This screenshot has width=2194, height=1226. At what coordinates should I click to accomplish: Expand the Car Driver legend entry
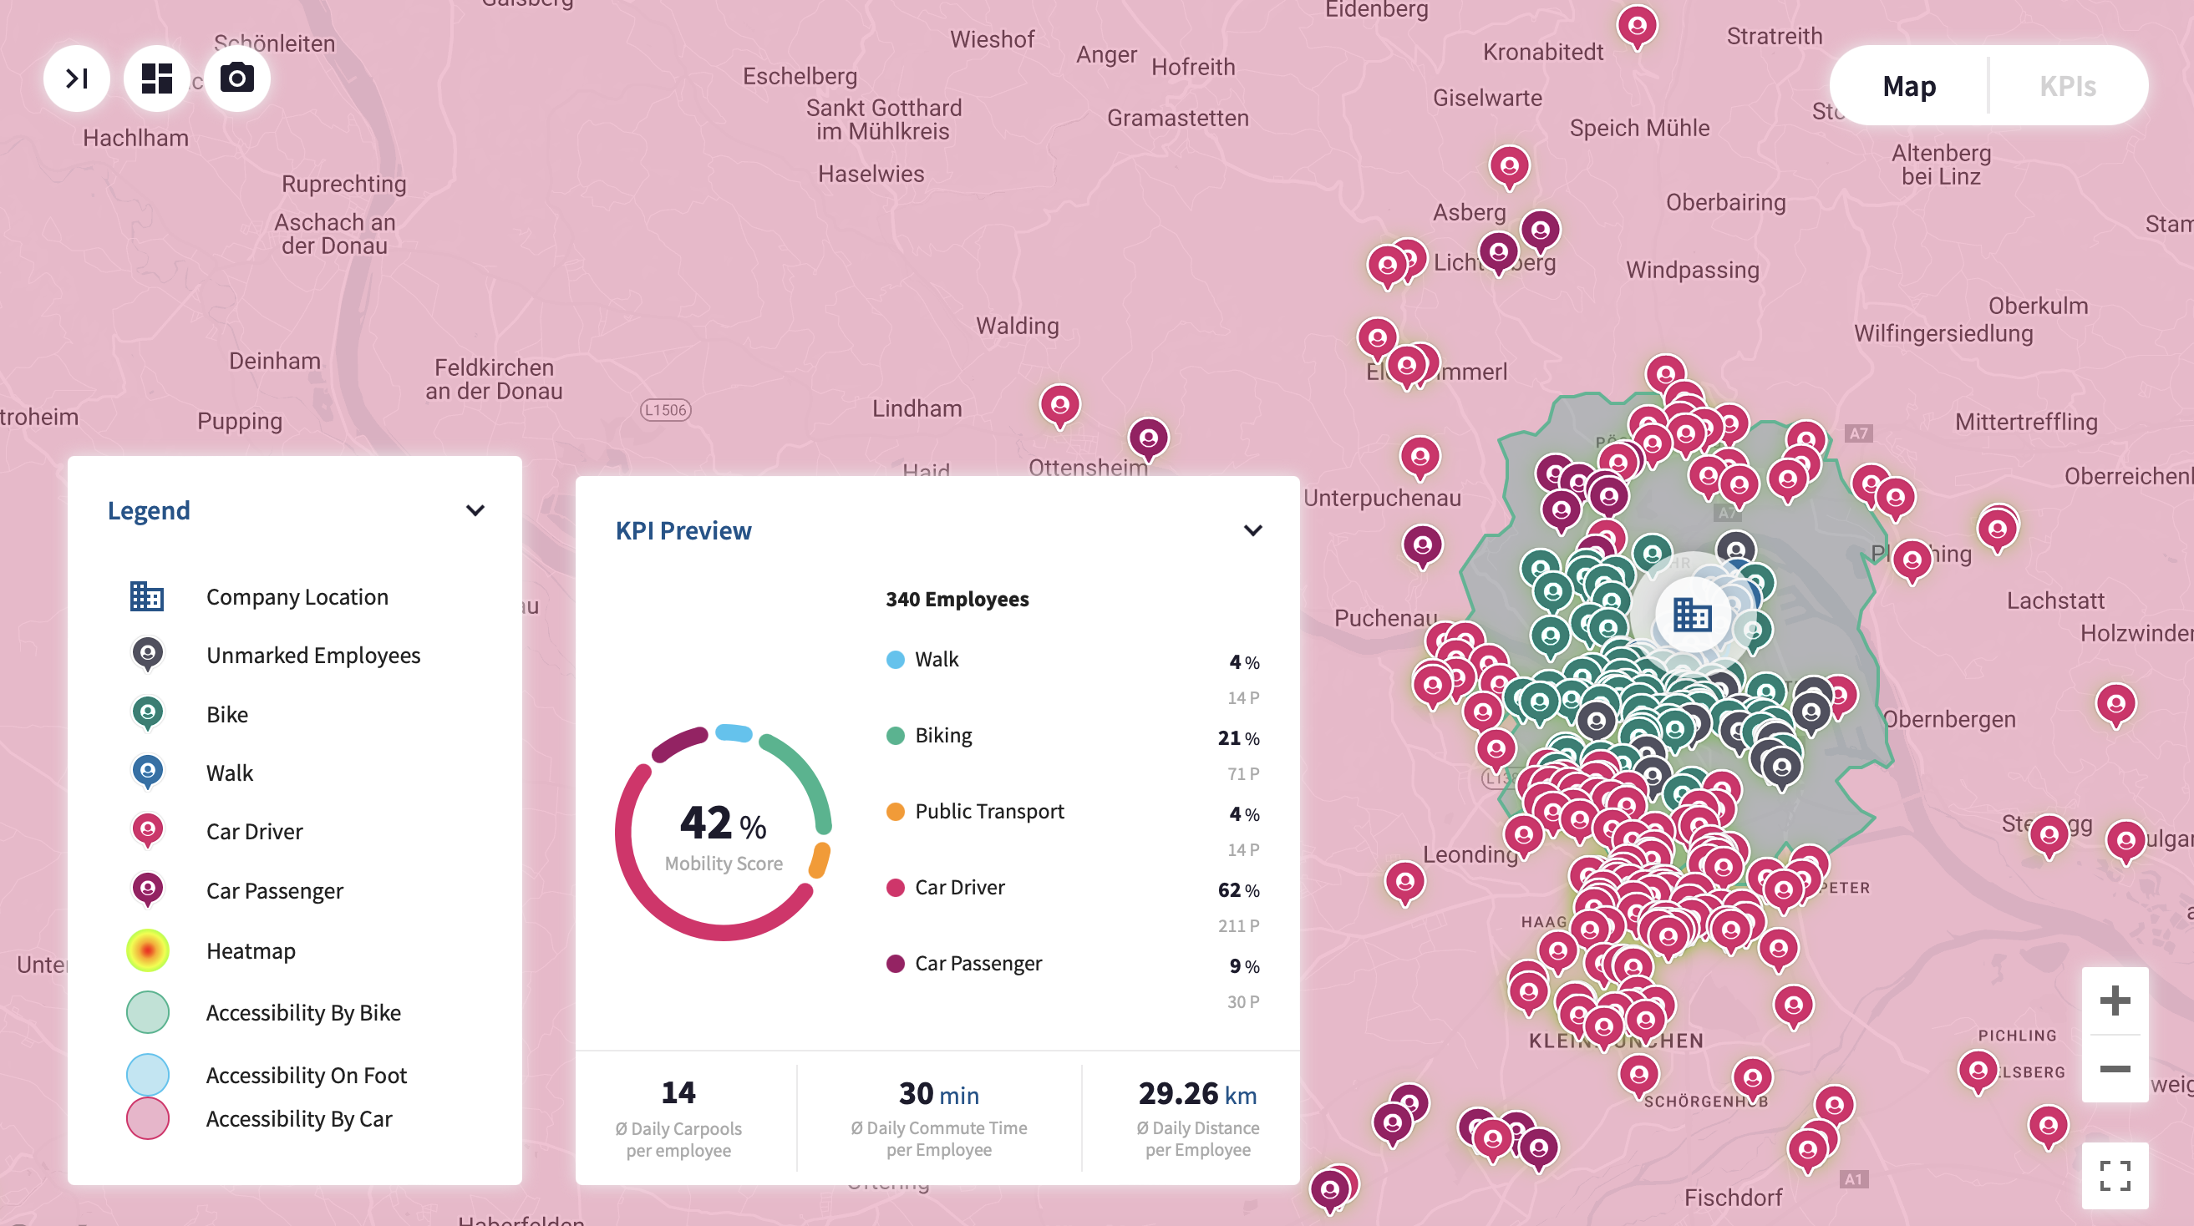254,831
